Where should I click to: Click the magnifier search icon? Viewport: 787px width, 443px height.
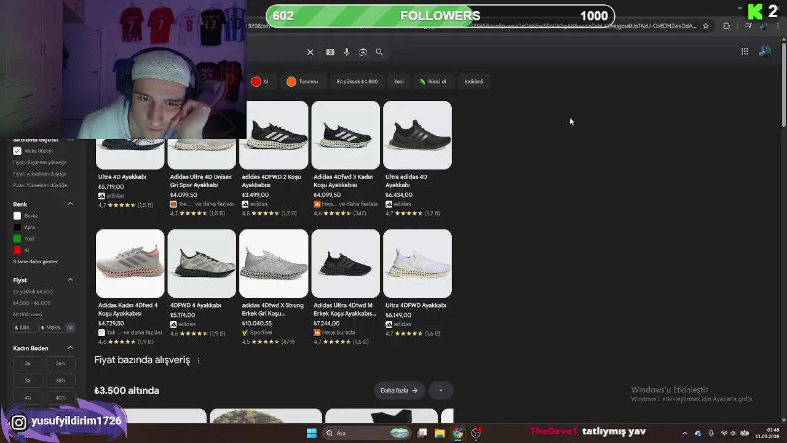[379, 52]
